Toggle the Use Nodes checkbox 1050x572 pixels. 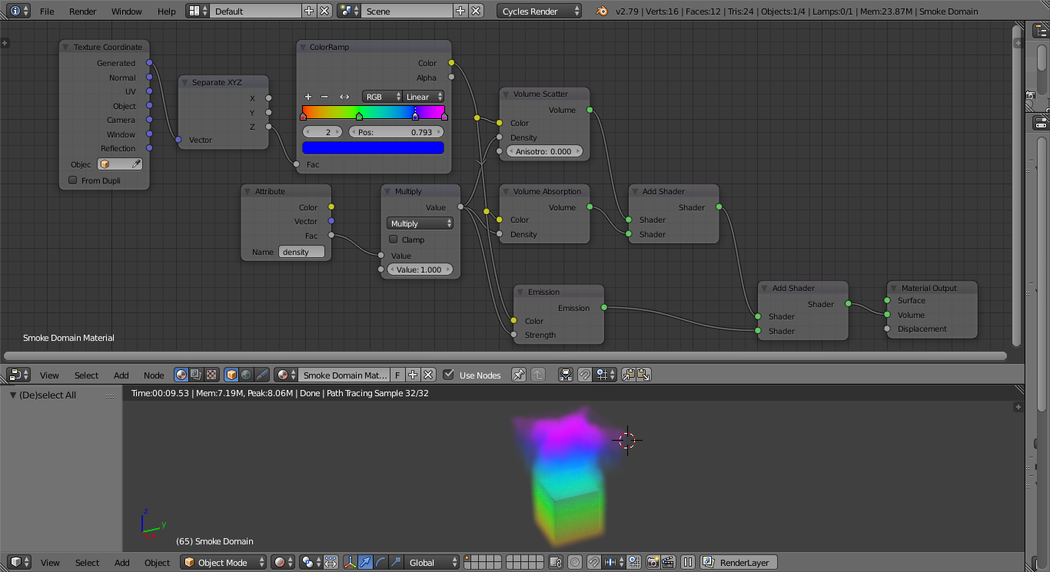pos(449,375)
